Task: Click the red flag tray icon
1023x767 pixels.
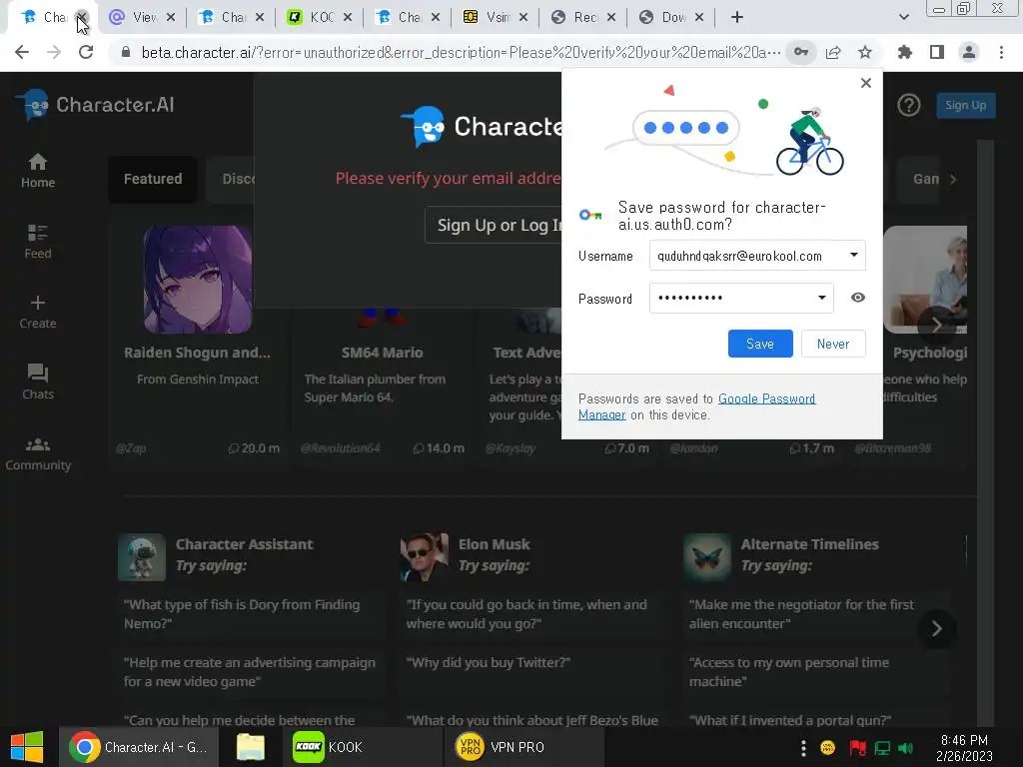Action: [858, 748]
